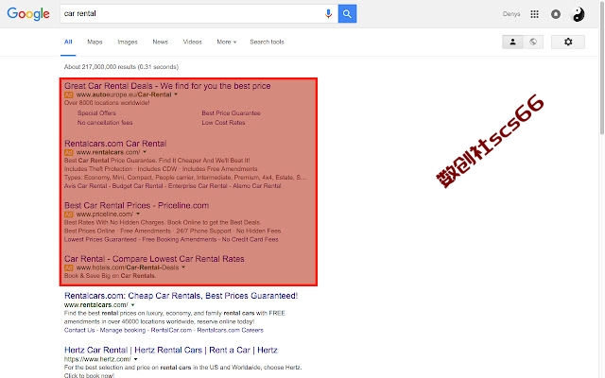Open the settings gear icon
The width and height of the screenshot is (605, 378).
pyautogui.click(x=568, y=42)
